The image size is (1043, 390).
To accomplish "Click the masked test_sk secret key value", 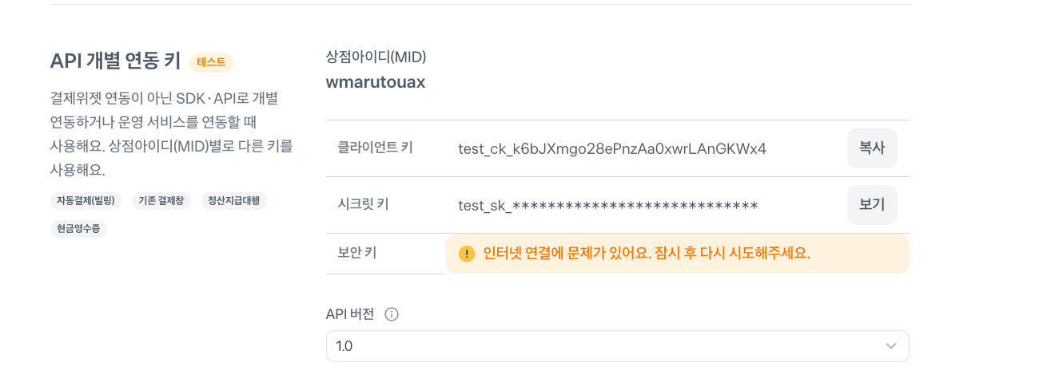I will coord(607,205).
